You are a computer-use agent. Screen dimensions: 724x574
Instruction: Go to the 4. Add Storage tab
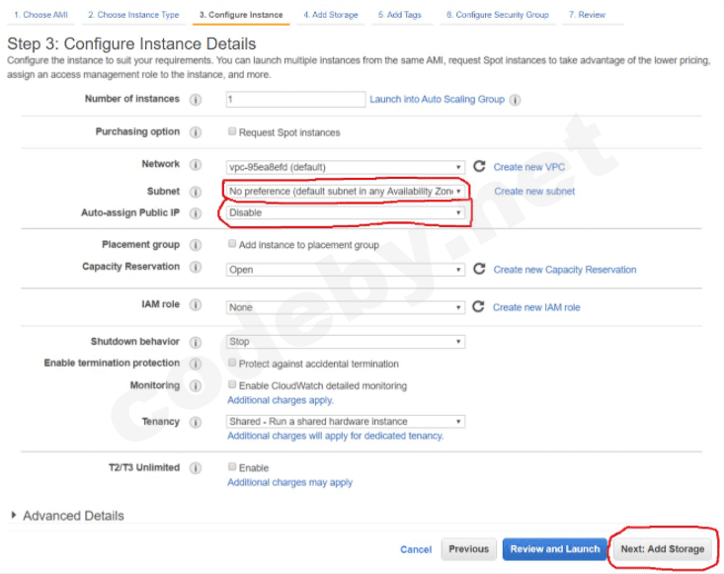pos(331,15)
